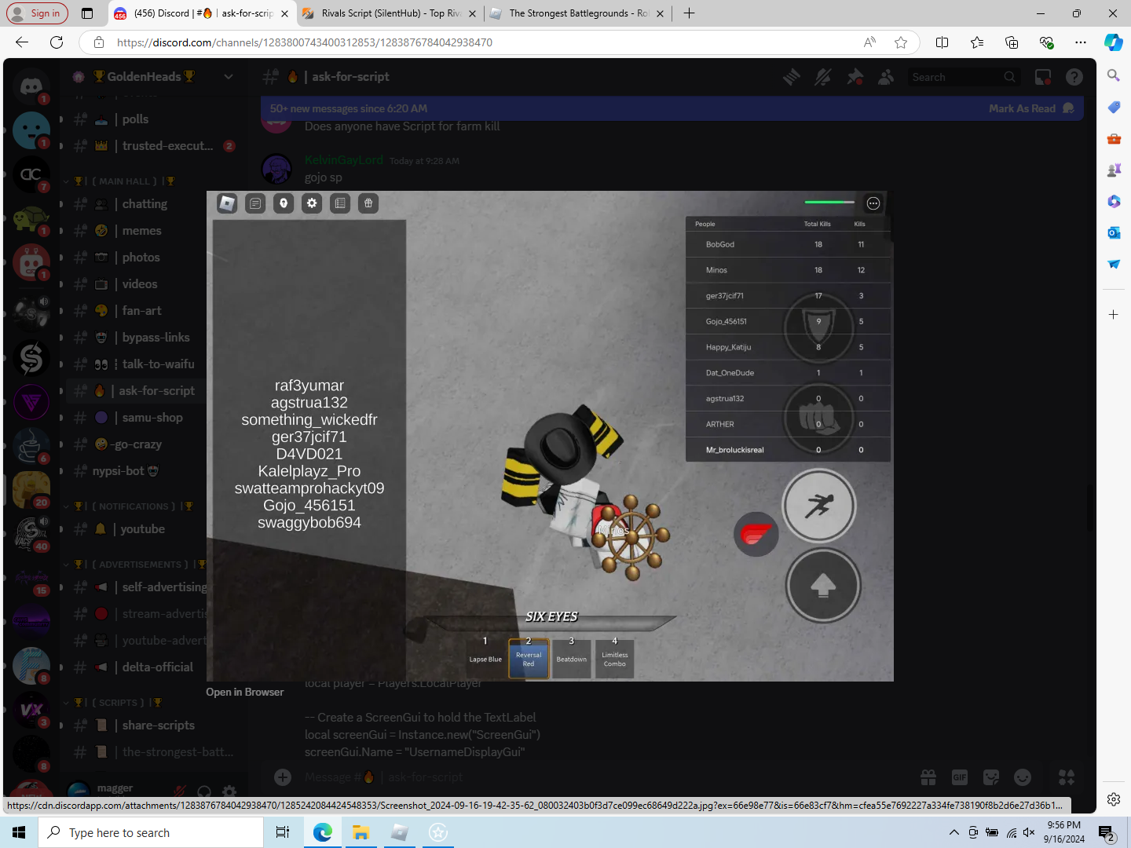Image resolution: width=1131 pixels, height=848 pixels.
Task: Customize sidebar with the plus icon
Action: coord(1114,314)
